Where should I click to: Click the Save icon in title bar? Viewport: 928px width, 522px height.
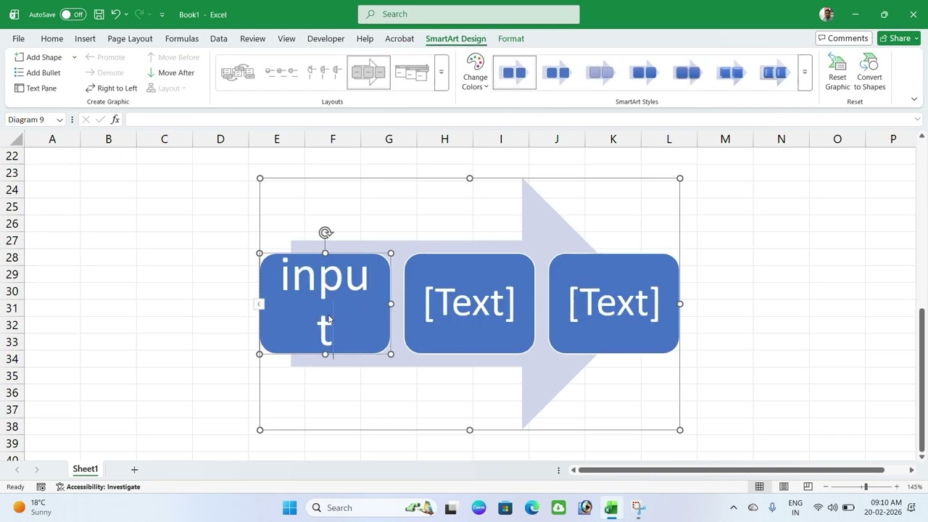[99, 14]
